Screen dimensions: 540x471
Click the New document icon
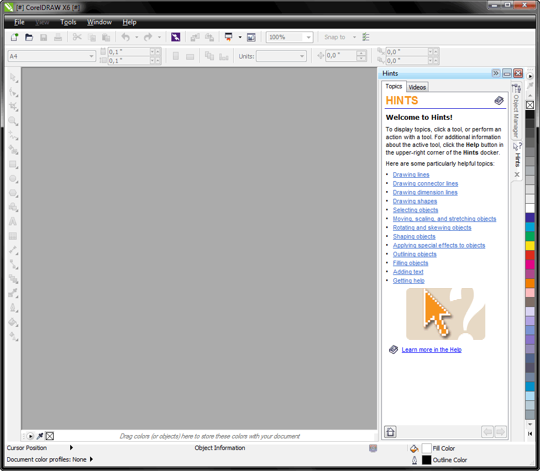click(x=15, y=37)
